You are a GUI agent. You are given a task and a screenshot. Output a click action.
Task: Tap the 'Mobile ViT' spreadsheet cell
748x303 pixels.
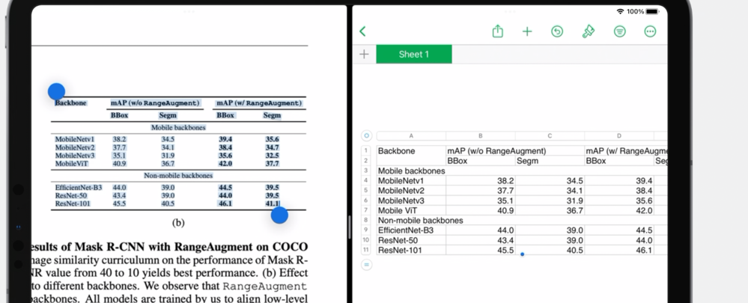coord(411,210)
